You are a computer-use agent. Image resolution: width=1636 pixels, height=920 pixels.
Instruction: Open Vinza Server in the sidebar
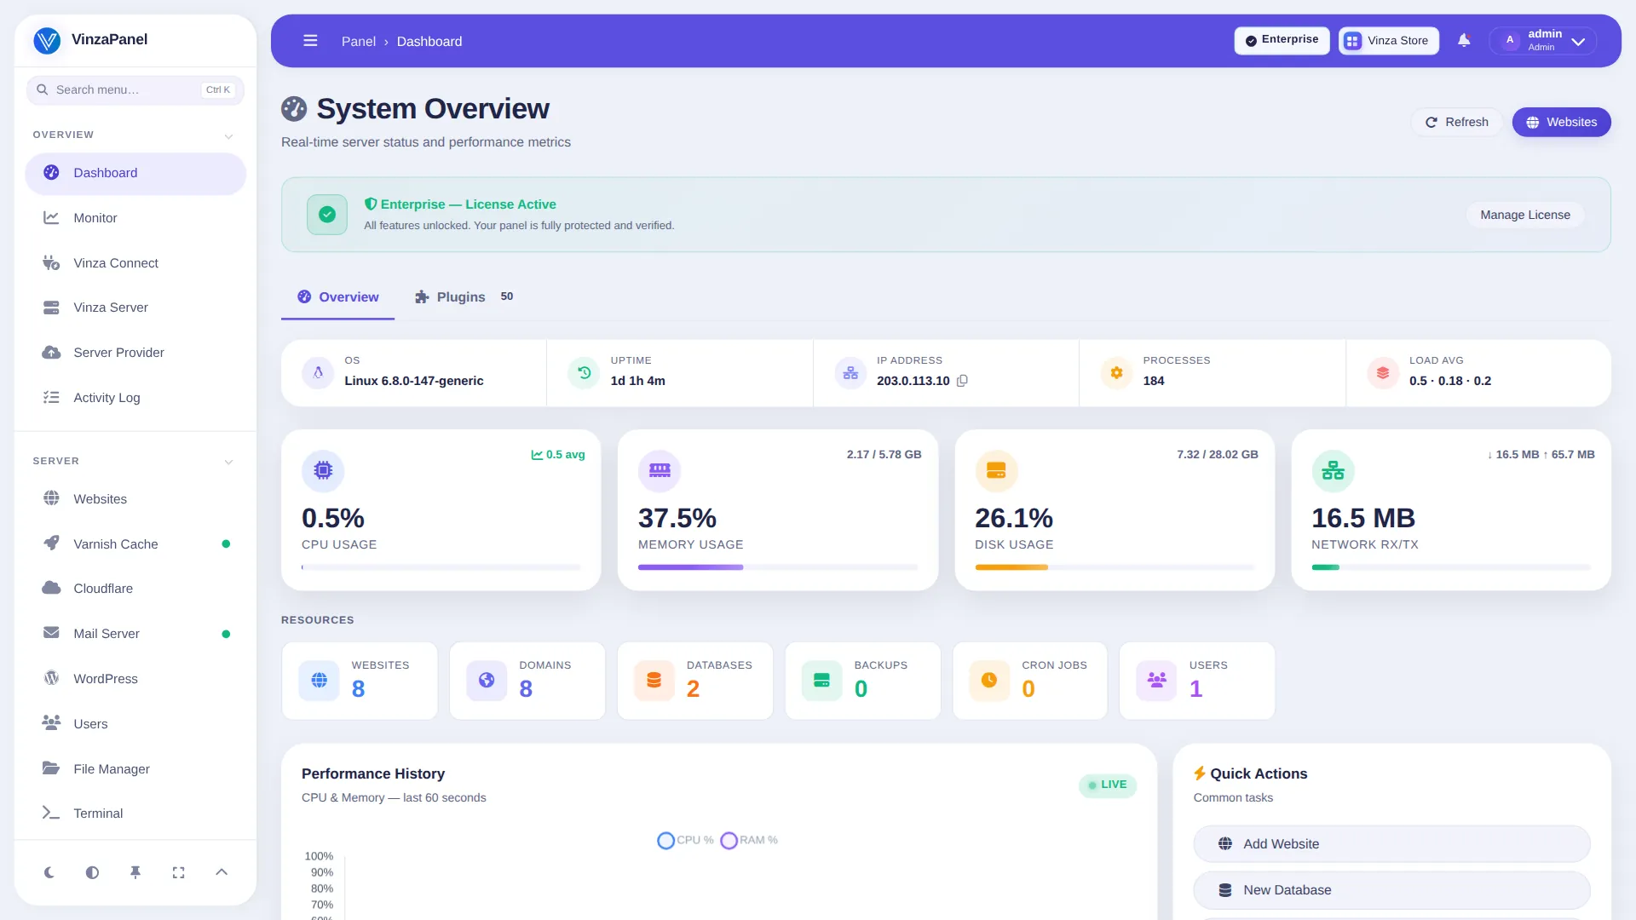[x=135, y=308]
